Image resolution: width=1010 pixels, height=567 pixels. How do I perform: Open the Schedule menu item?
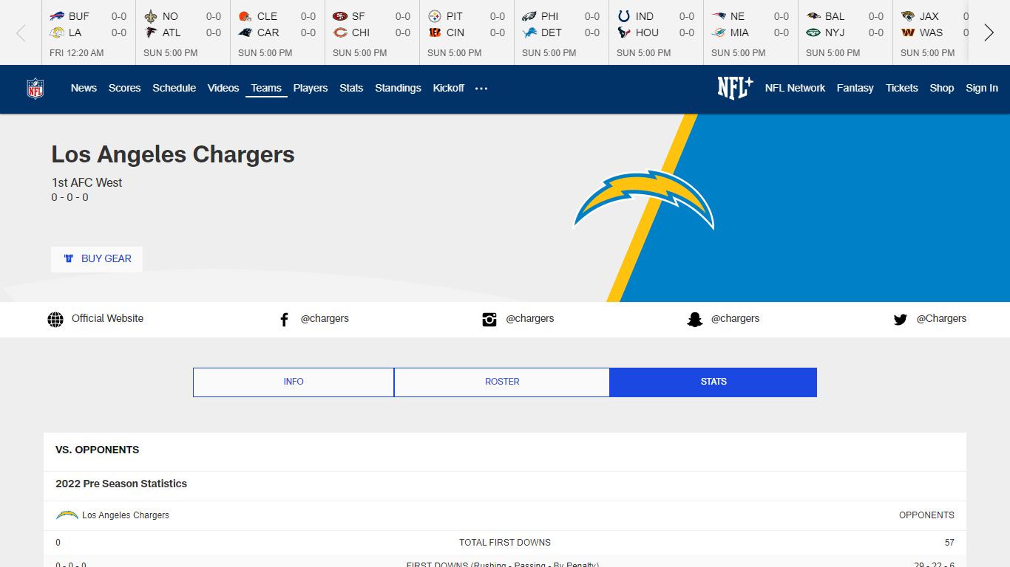(x=174, y=88)
